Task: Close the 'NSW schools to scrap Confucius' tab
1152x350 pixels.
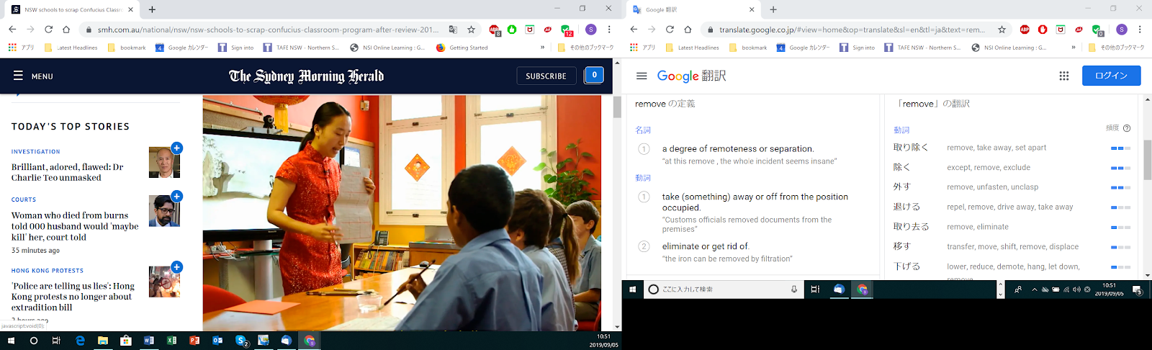Action: (x=130, y=9)
